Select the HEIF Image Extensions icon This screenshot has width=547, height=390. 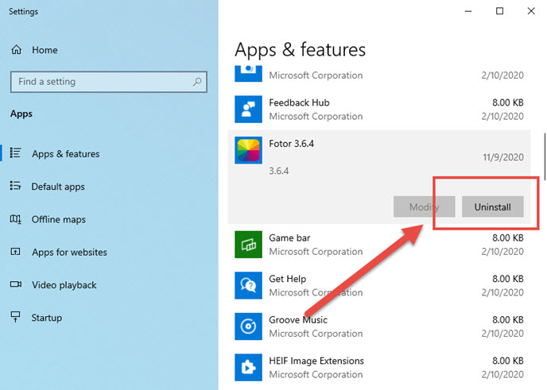click(248, 367)
